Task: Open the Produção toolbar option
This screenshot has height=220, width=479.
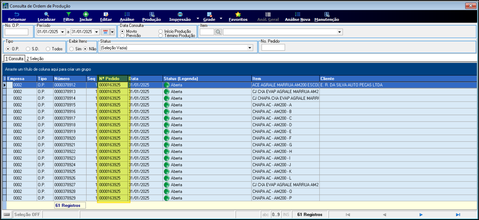Action: click(x=152, y=16)
